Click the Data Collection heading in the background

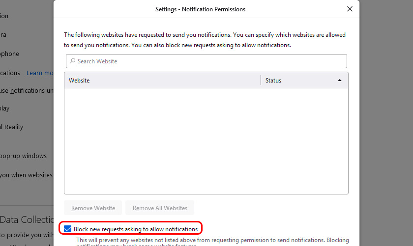tap(27, 219)
